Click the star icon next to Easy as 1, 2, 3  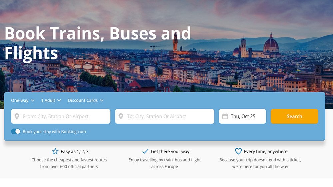pos(55,151)
